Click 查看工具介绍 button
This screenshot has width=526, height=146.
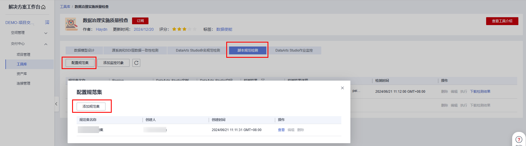click(x=502, y=21)
